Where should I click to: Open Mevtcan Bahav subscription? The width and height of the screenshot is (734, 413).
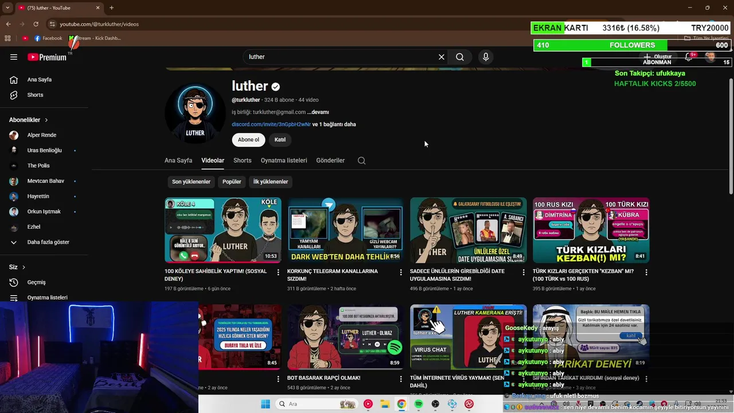[45, 181]
